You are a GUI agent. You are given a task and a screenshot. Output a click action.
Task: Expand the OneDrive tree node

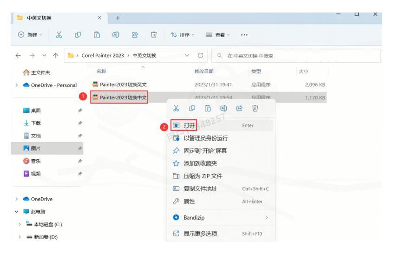(x=17, y=199)
